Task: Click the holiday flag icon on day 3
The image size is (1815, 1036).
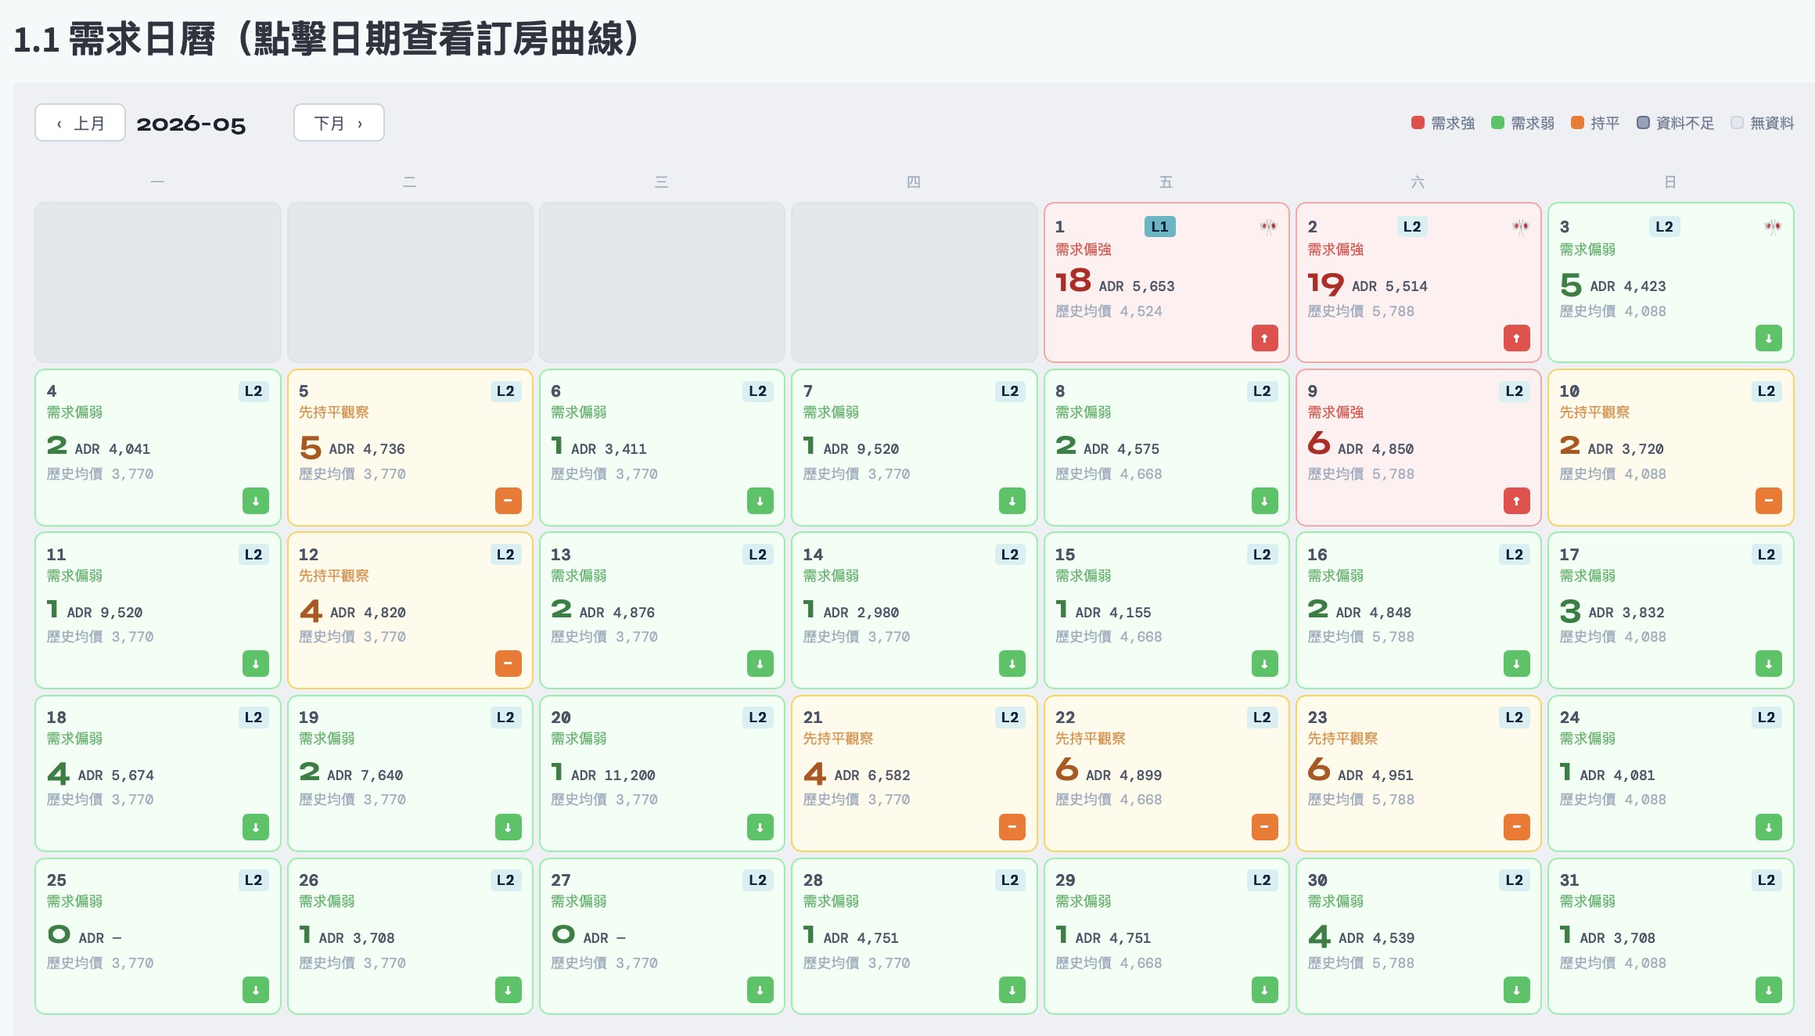Action: pyautogui.click(x=1772, y=227)
